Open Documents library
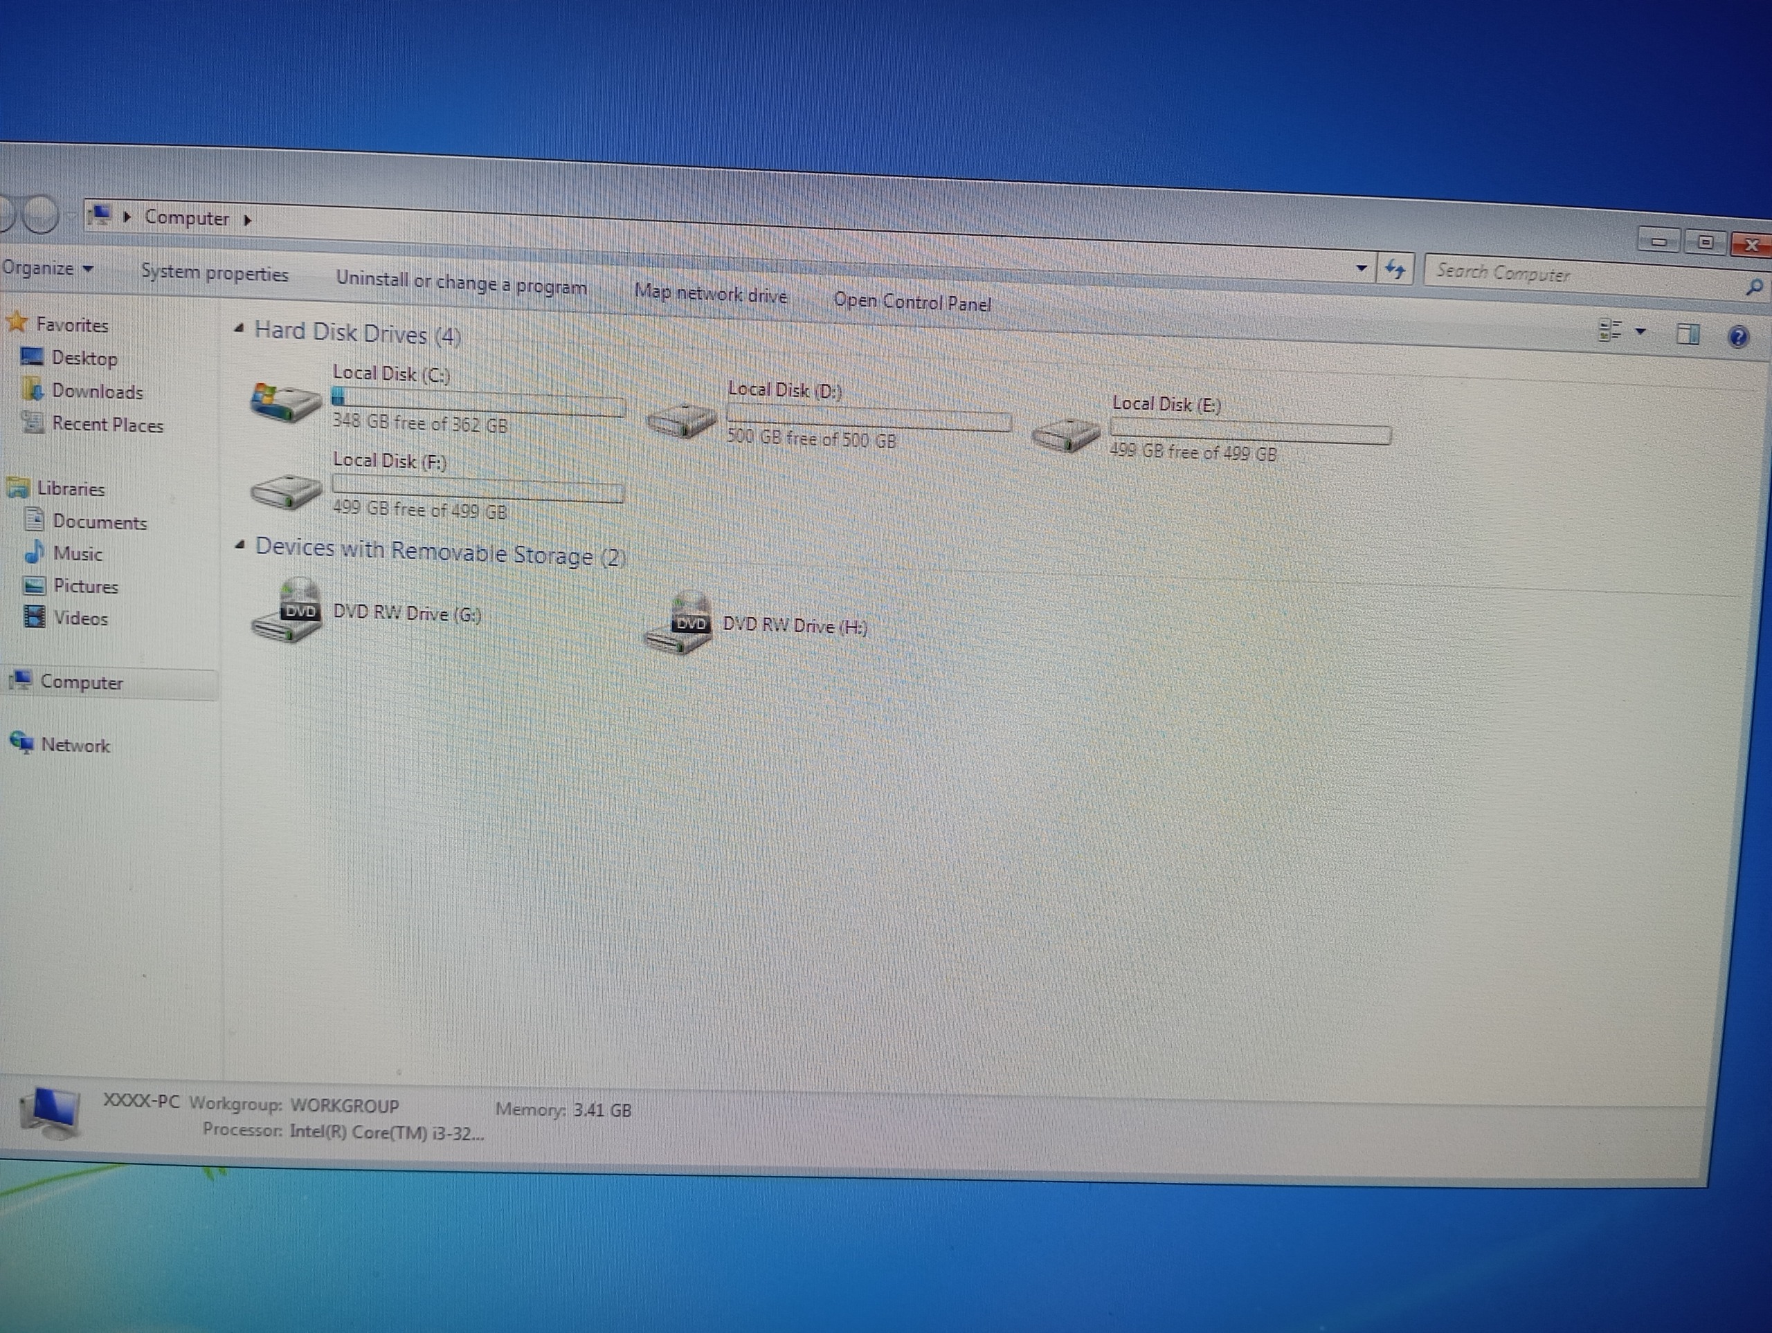This screenshot has width=1772, height=1333. 100,522
